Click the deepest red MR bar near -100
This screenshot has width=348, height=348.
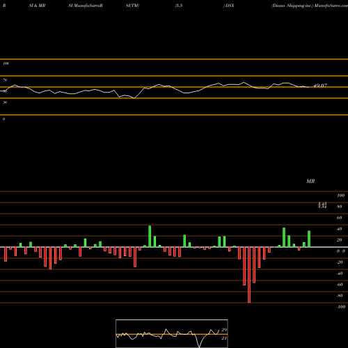pos(249,275)
